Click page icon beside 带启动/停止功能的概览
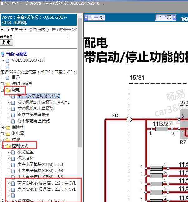 point(13,96)
